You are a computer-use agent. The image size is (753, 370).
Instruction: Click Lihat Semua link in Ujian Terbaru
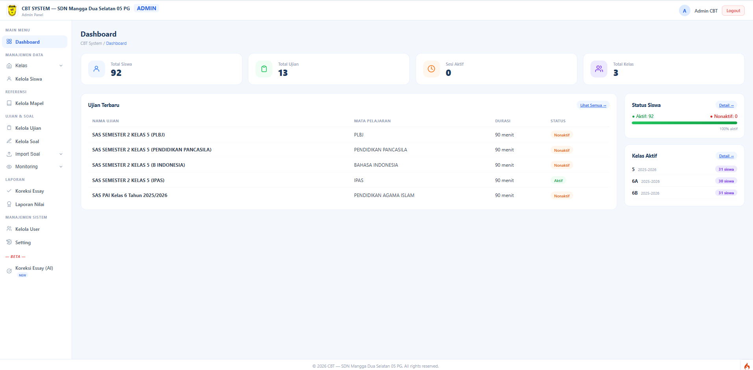click(593, 105)
